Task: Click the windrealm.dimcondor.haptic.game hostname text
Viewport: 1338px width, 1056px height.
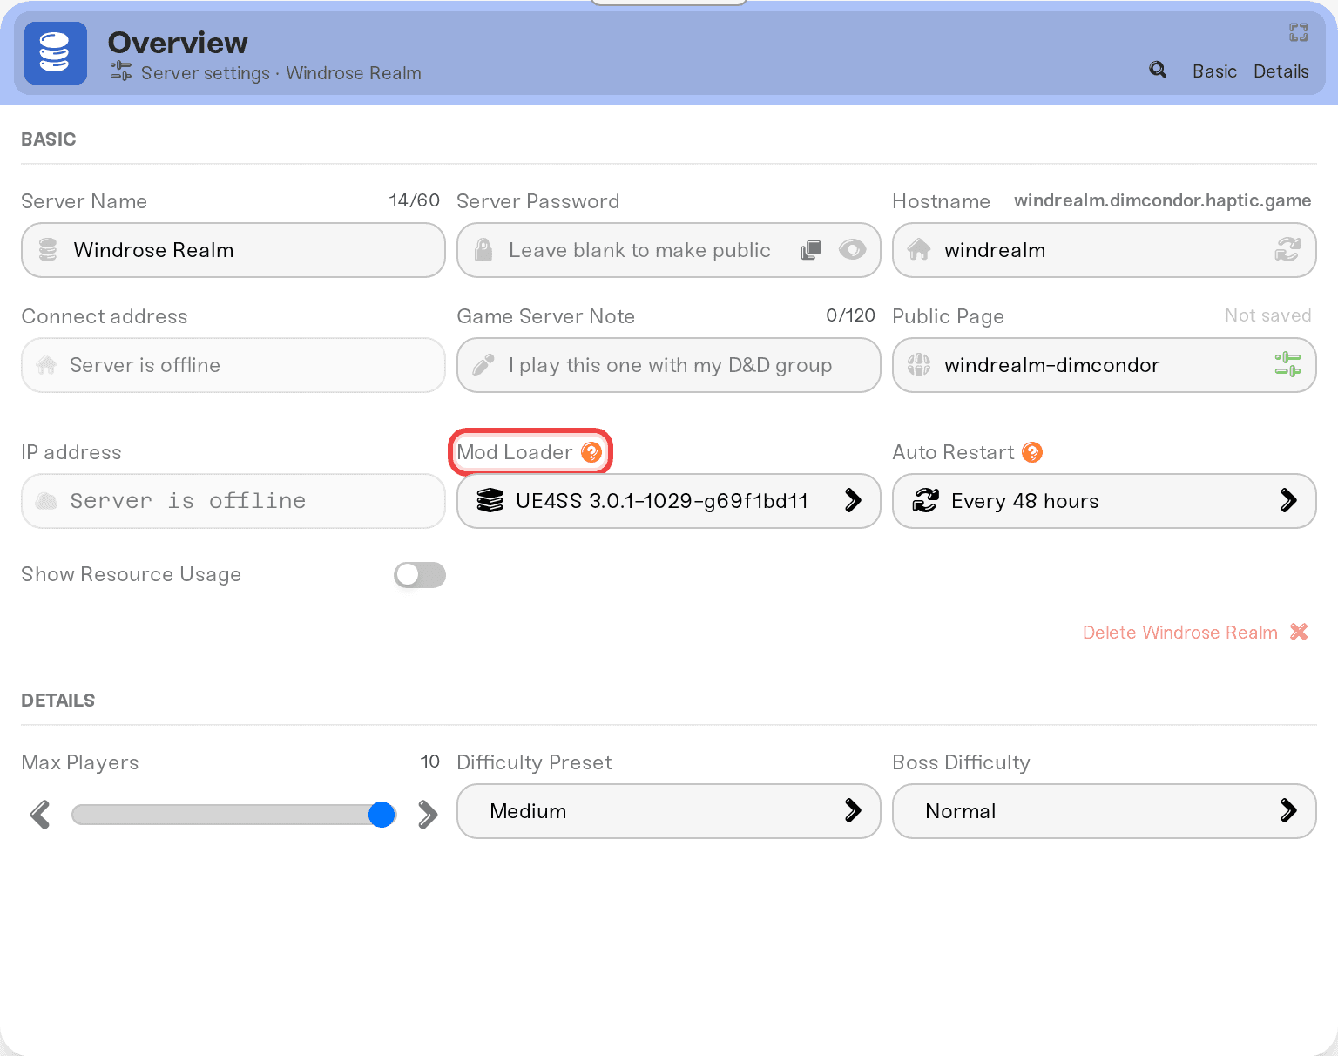Action: point(1163,200)
